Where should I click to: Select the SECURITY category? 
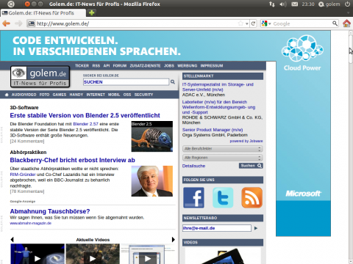tap(143, 95)
